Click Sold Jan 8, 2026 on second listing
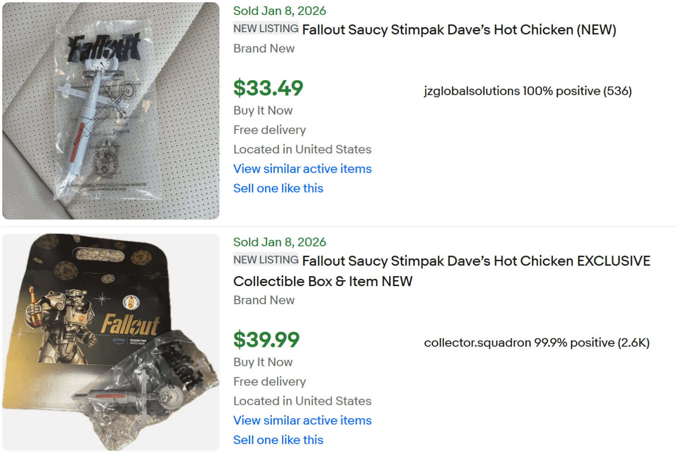The image size is (681, 454). point(279,242)
